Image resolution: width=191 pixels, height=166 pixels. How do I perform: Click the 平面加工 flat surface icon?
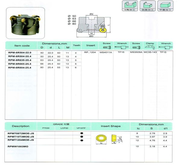point(165,6)
